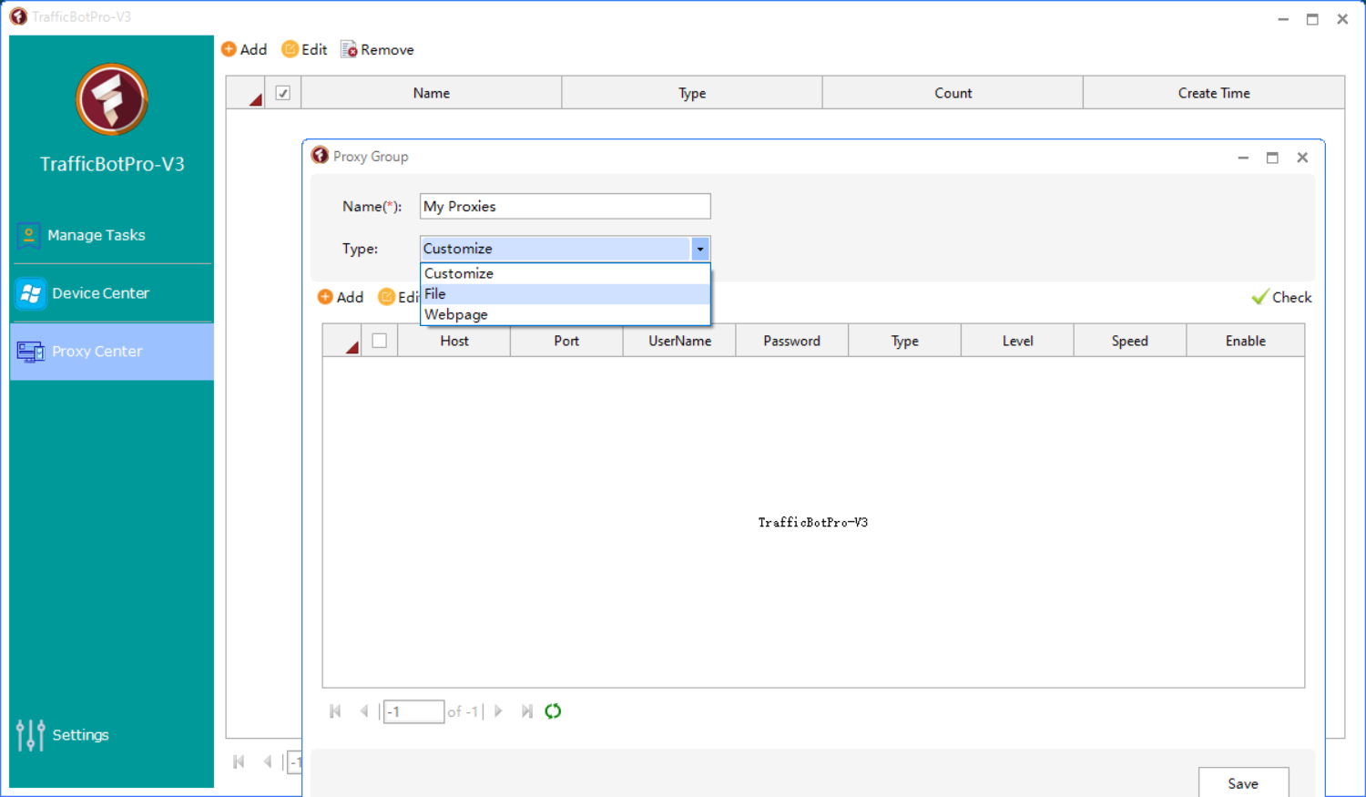Click the Port column header
This screenshot has height=797, width=1366.
(x=566, y=341)
